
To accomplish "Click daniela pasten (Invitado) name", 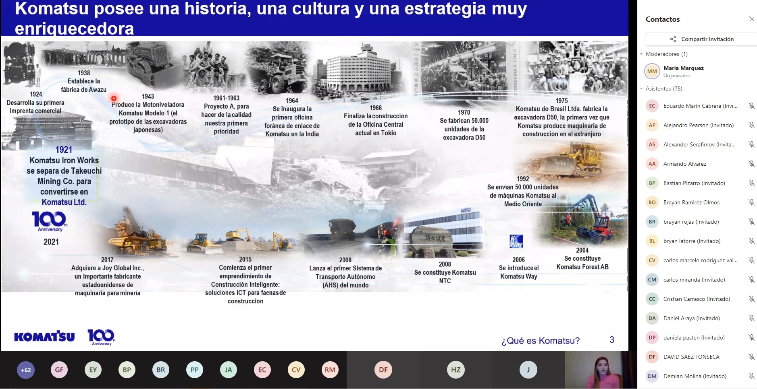I will pyautogui.click(x=694, y=338).
